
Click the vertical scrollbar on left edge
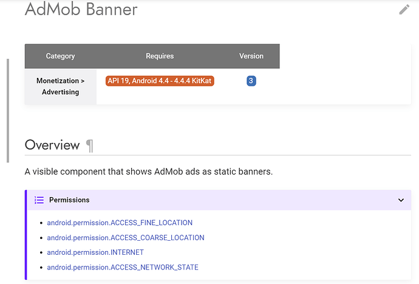(8, 111)
